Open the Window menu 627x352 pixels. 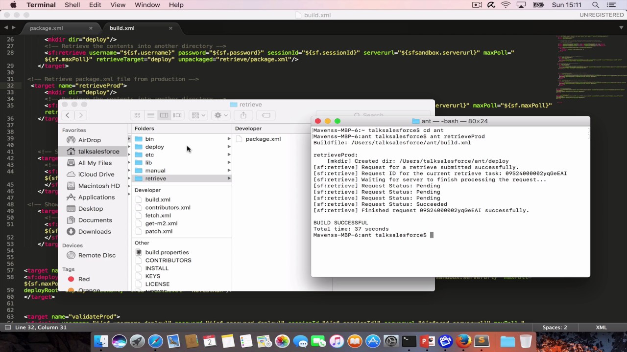coord(147,5)
